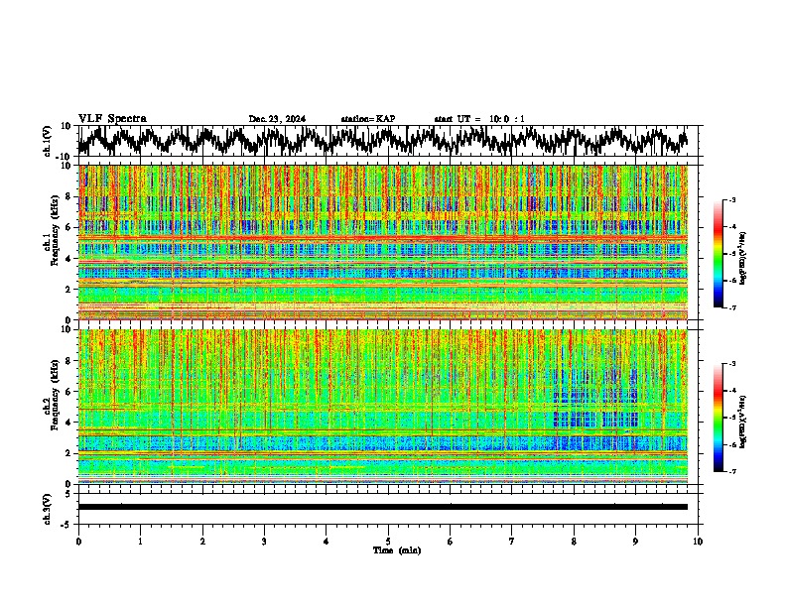Click the ch.2 frequency axis tick '4'

pyautogui.click(x=69, y=423)
